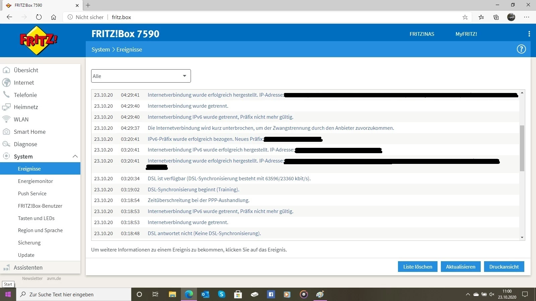Launch File Explorer from taskbar

[172, 294]
